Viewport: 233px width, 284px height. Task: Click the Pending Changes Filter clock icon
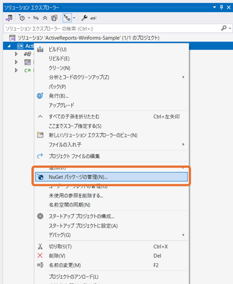click(22, 18)
